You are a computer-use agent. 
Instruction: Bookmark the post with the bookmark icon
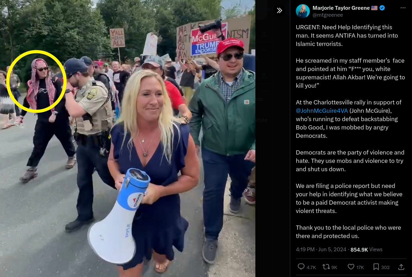pyautogui.click(x=376, y=267)
